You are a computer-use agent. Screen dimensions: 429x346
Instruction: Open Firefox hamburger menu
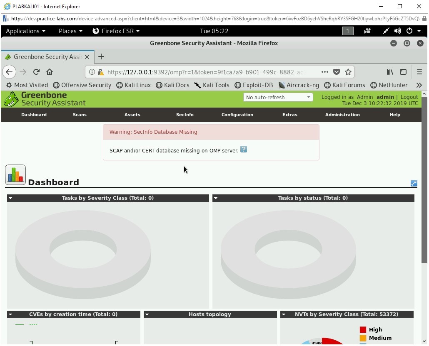click(x=419, y=72)
